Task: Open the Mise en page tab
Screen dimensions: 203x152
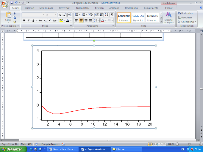Action: (x=46, y=8)
